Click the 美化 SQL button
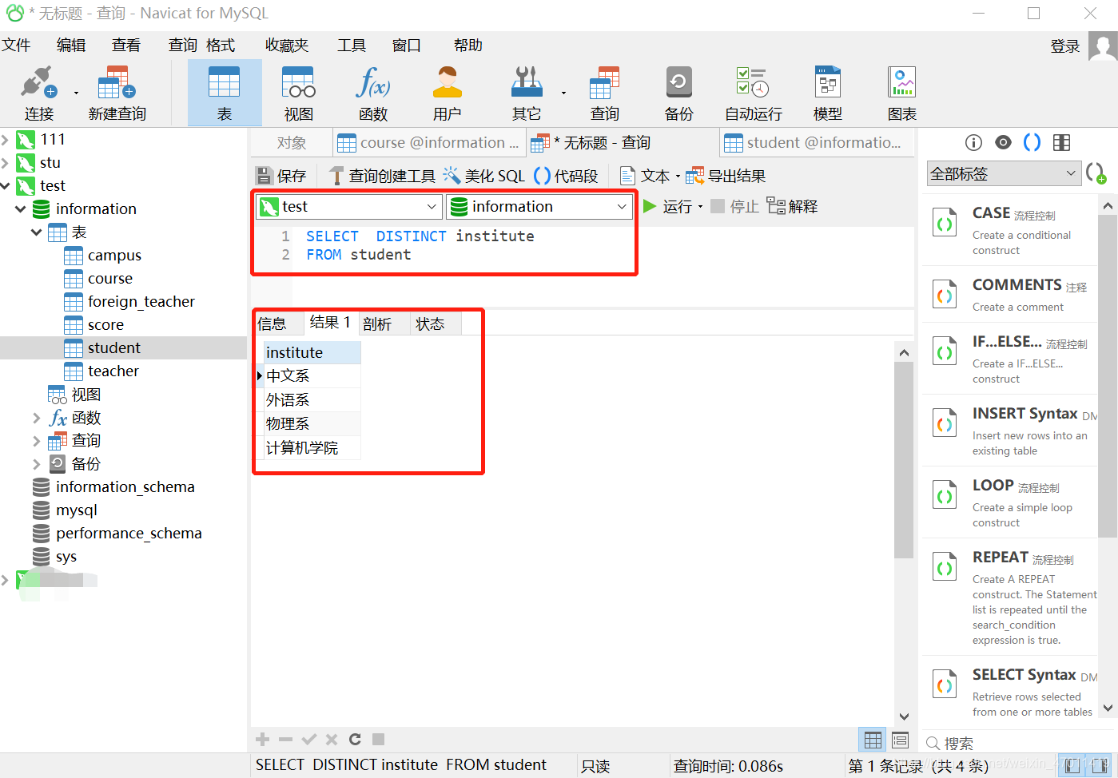 (x=484, y=177)
